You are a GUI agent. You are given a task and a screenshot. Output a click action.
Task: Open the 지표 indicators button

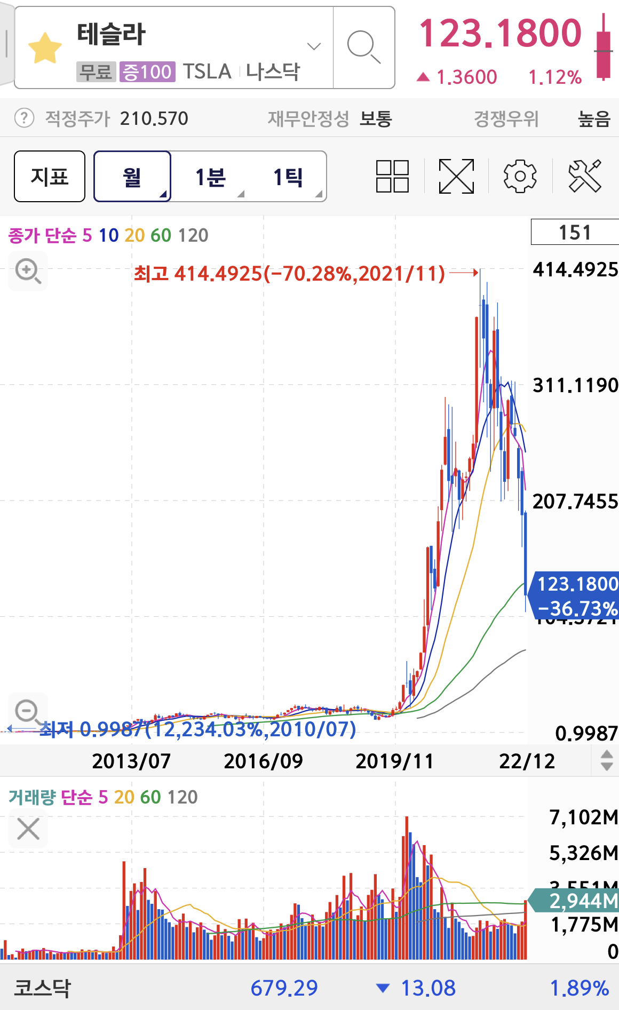click(50, 176)
